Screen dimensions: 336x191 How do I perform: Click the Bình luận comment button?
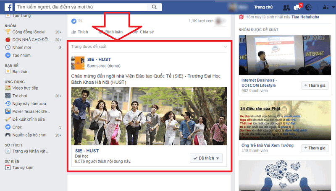(x=110, y=31)
